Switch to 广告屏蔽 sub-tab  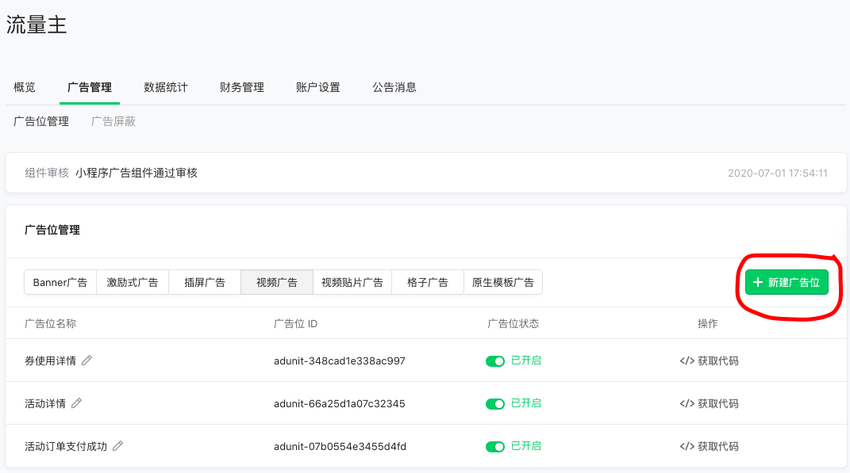113,121
